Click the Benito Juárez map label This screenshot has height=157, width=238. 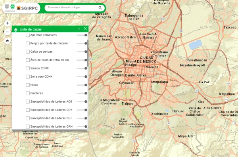[x=136, y=75]
